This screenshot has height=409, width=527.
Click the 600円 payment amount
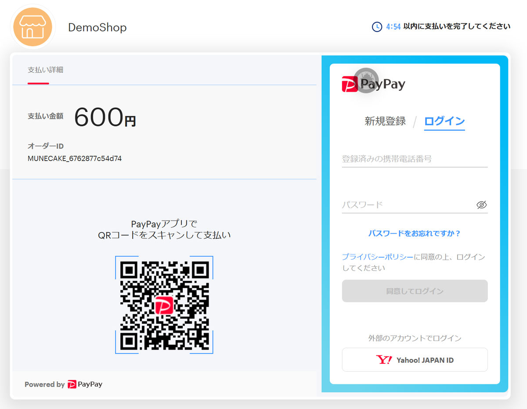pos(105,118)
